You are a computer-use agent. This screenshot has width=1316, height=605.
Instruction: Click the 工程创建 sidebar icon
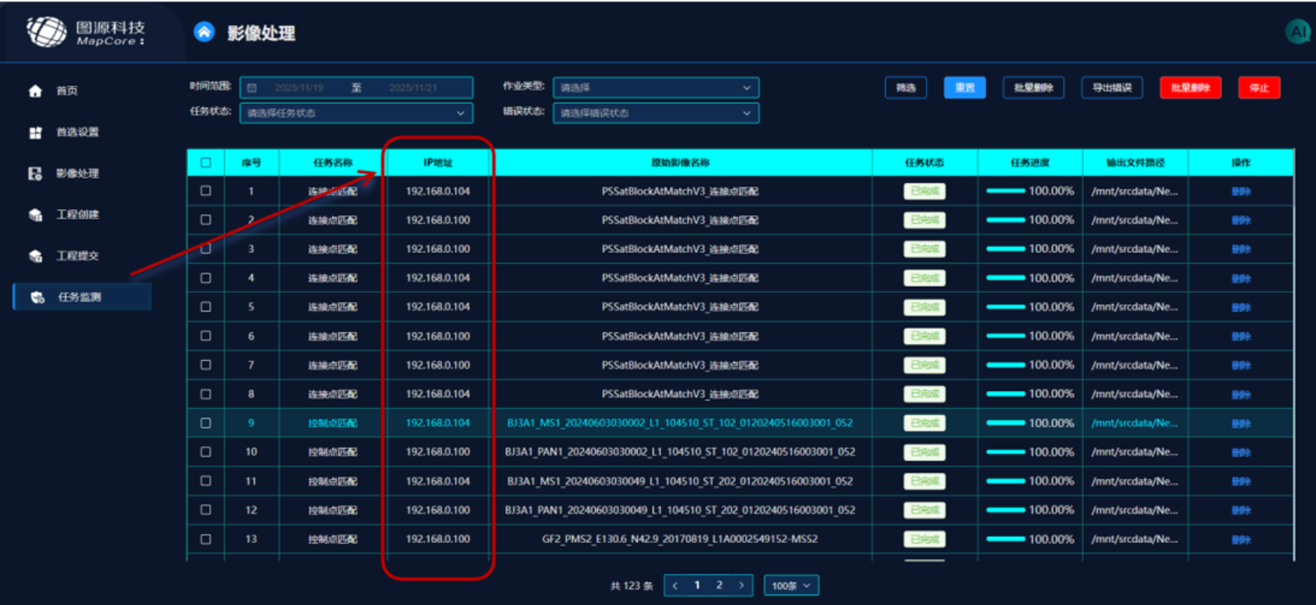pos(35,215)
